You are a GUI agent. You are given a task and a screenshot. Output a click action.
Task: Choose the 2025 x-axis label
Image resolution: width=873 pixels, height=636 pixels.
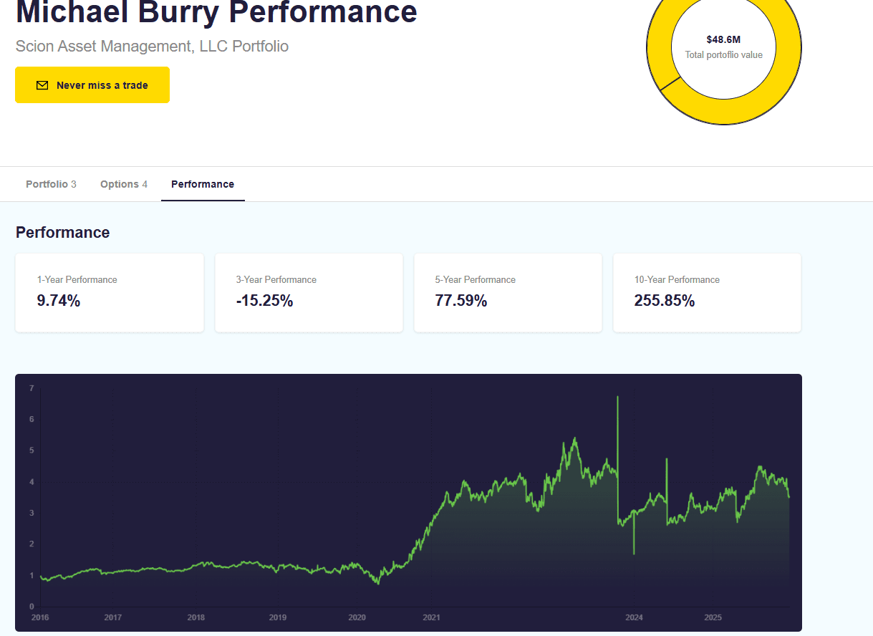(x=713, y=617)
